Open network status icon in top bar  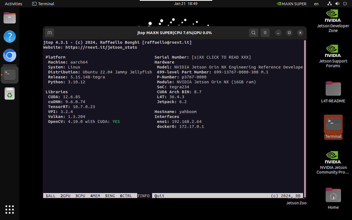pyautogui.click(x=330, y=4)
